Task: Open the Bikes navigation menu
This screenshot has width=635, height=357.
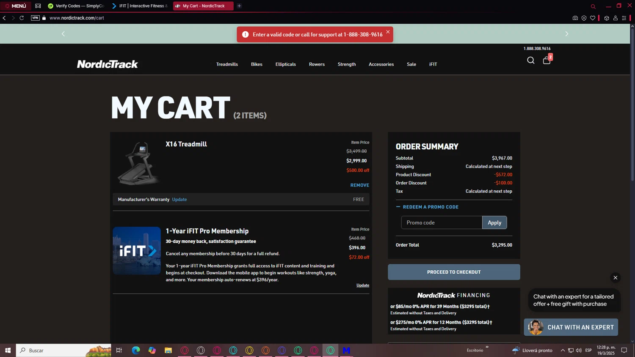Action: (x=257, y=64)
